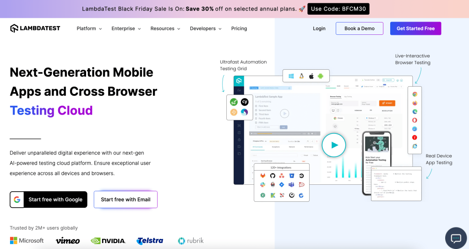Click the Yandex browser icon in browser strip
The height and width of the screenshot is (249, 469).
click(x=415, y=138)
